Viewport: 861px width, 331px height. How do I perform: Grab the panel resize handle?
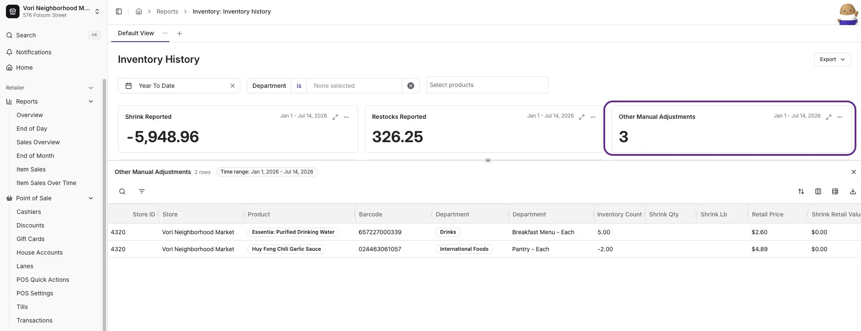pyautogui.click(x=488, y=160)
